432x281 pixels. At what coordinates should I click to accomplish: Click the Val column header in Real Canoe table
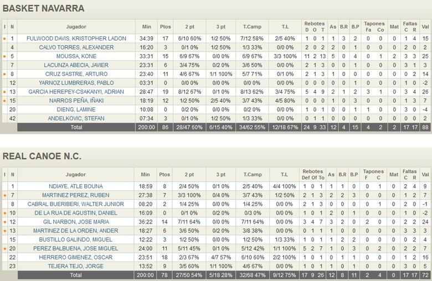tap(425, 174)
